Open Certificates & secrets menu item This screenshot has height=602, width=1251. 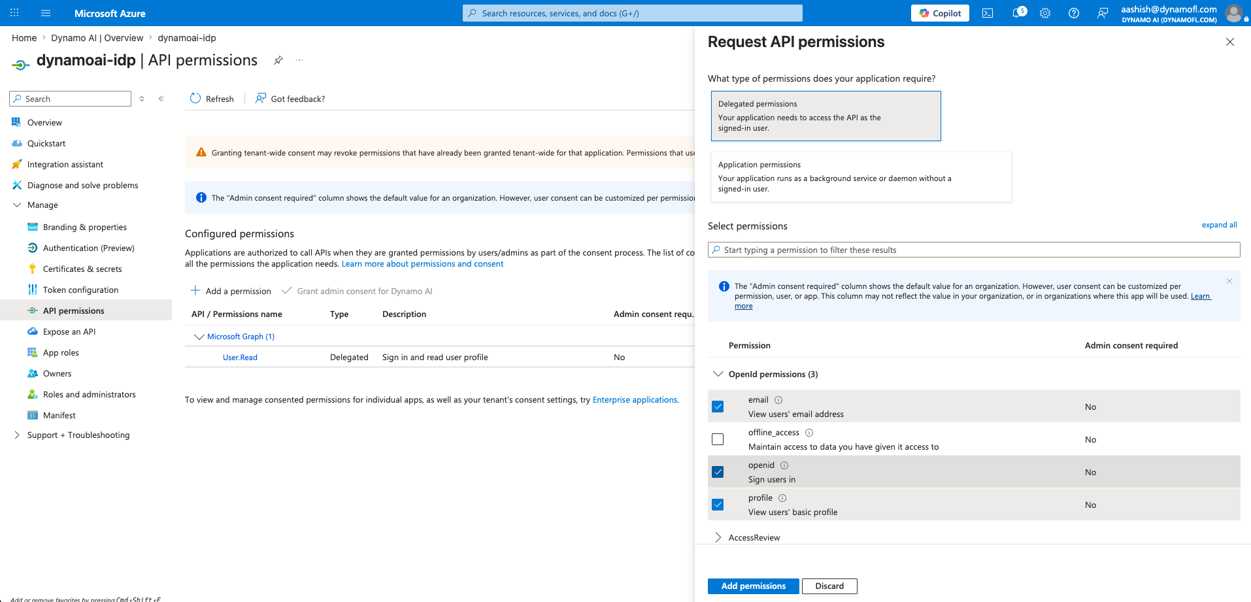[x=82, y=269]
